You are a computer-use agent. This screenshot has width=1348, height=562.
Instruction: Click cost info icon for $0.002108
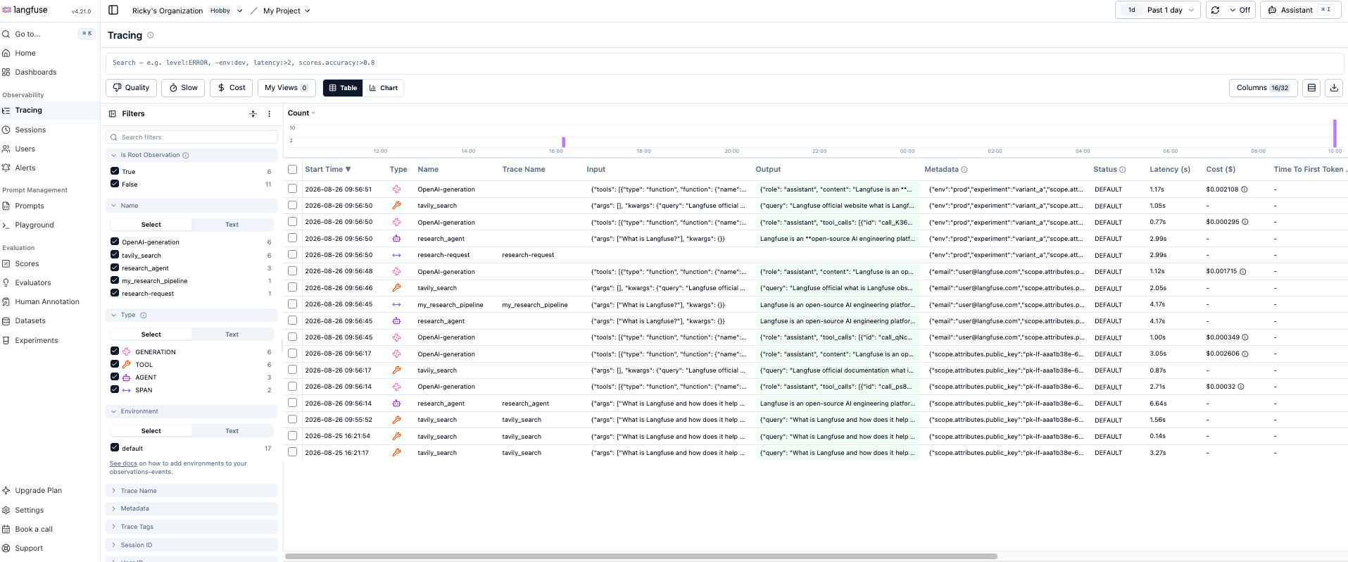1245,189
